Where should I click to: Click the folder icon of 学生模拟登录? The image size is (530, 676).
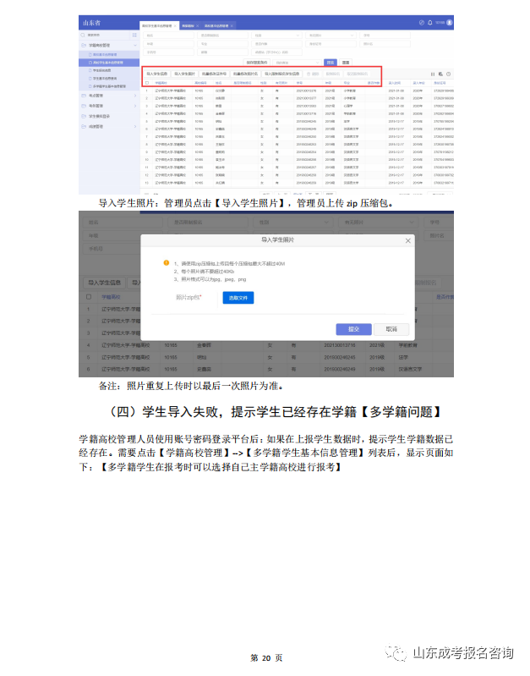click(84, 117)
